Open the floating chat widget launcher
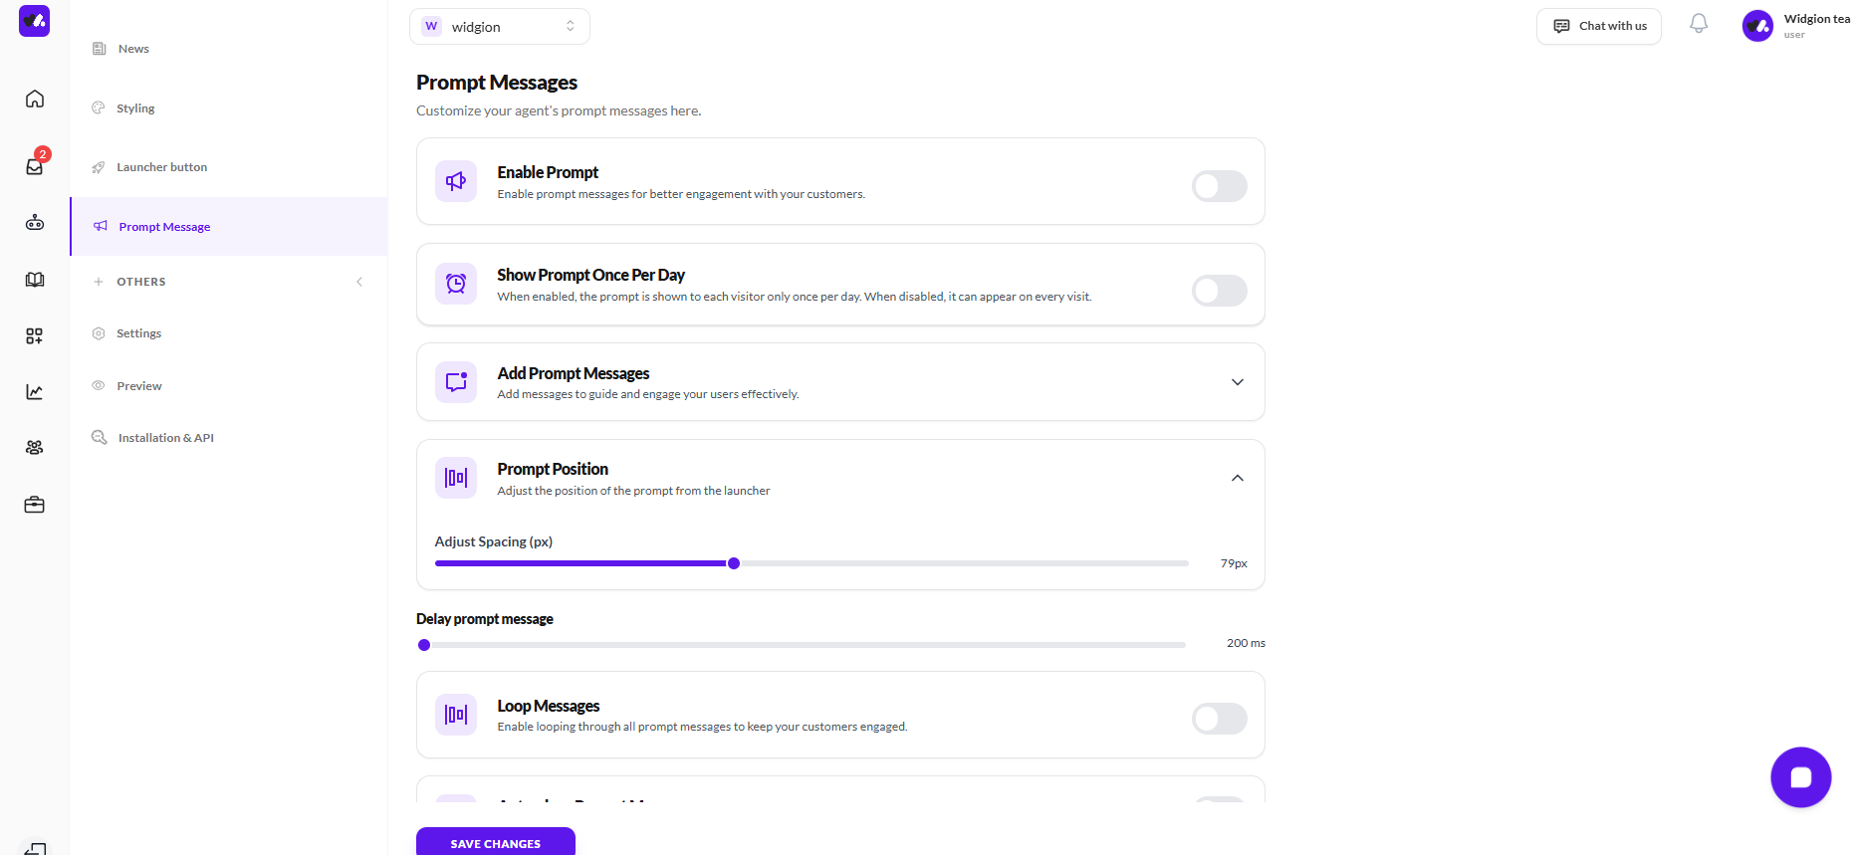Image resolution: width=1851 pixels, height=855 pixels. [1800, 777]
